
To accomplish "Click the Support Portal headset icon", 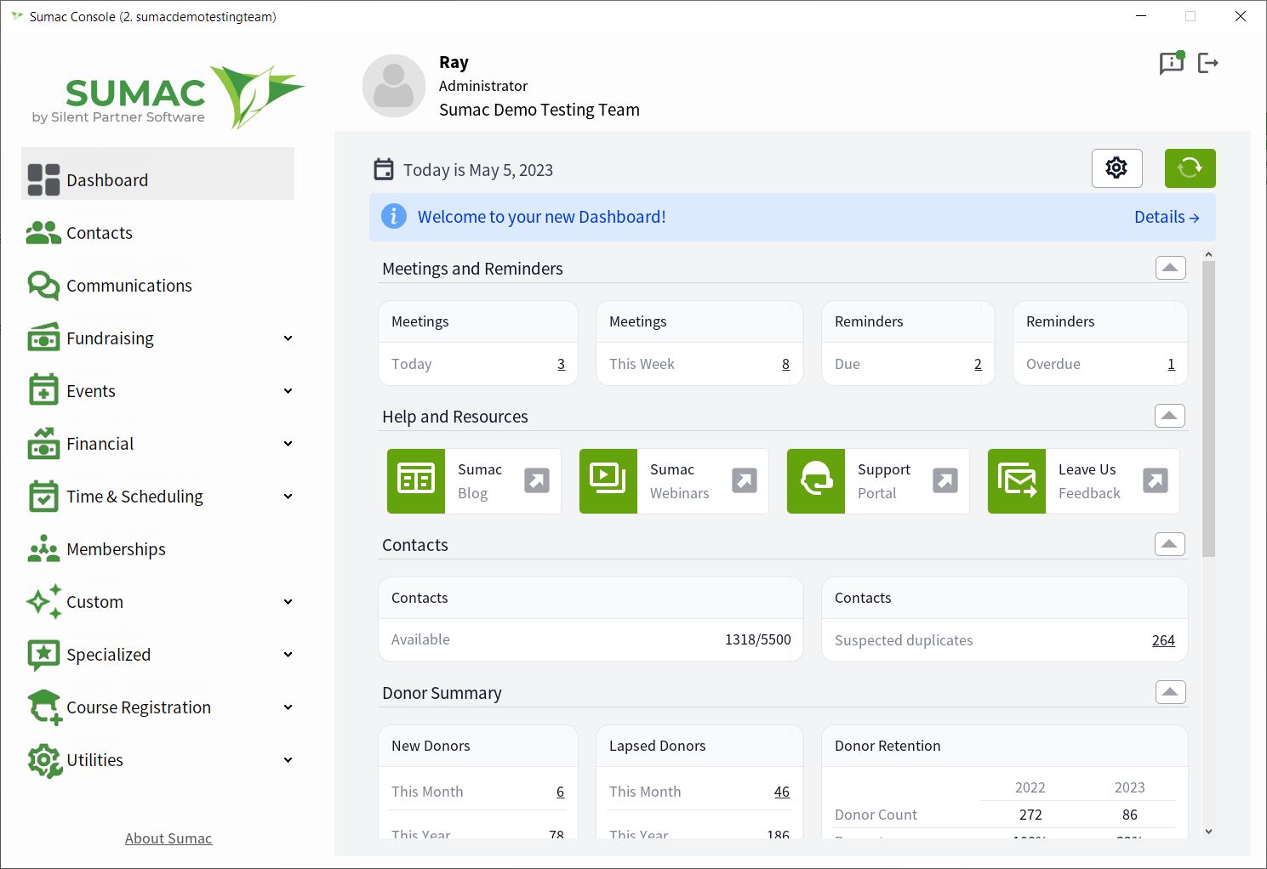I will (x=816, y=481).
